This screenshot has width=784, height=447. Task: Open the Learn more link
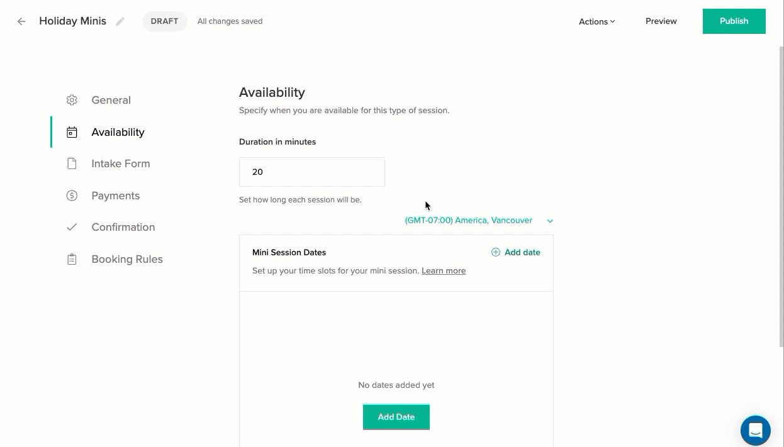coord(444,271)
